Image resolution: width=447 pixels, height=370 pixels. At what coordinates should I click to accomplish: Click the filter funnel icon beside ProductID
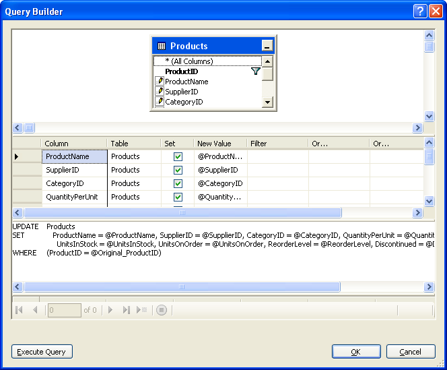(x=255, y=71)
